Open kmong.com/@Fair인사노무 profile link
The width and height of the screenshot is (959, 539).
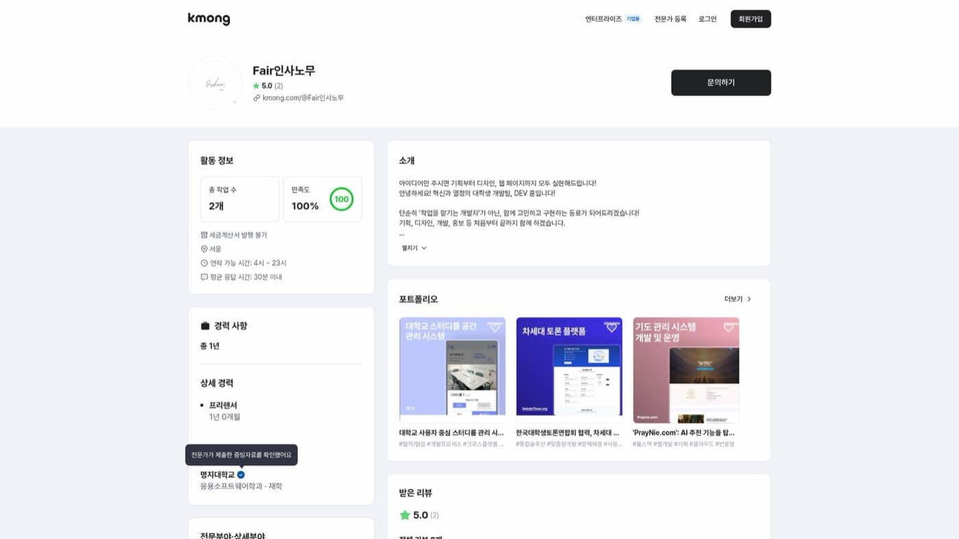click(303, 98)
